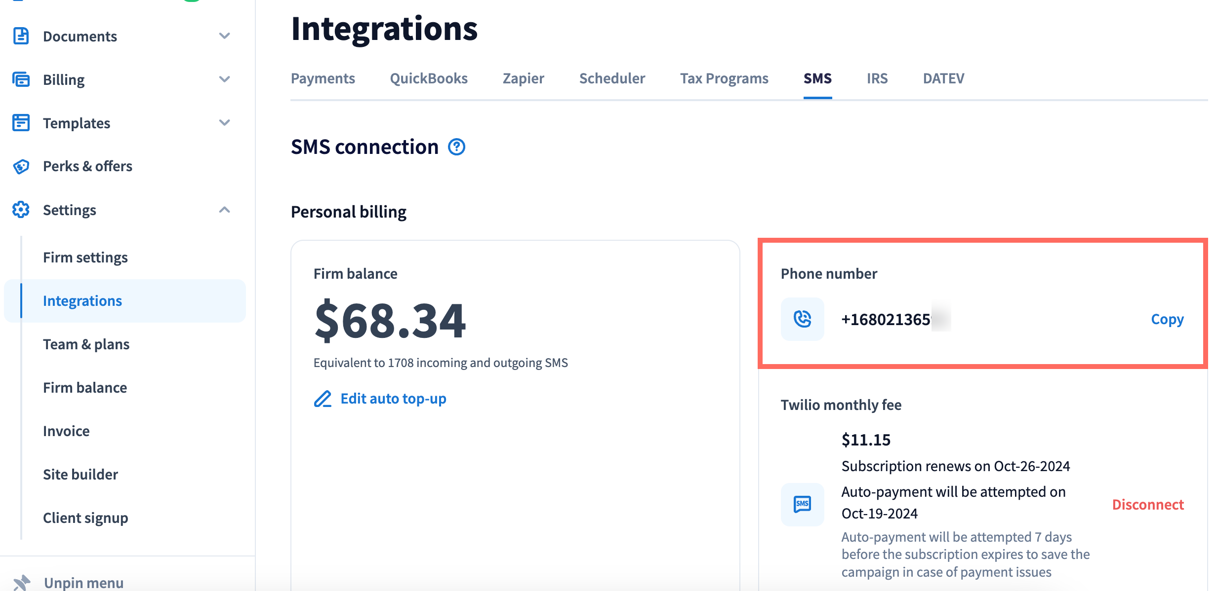1217x591 pixels.
Task: Click the Twilio SMS message icon
Action: point(802,504)
